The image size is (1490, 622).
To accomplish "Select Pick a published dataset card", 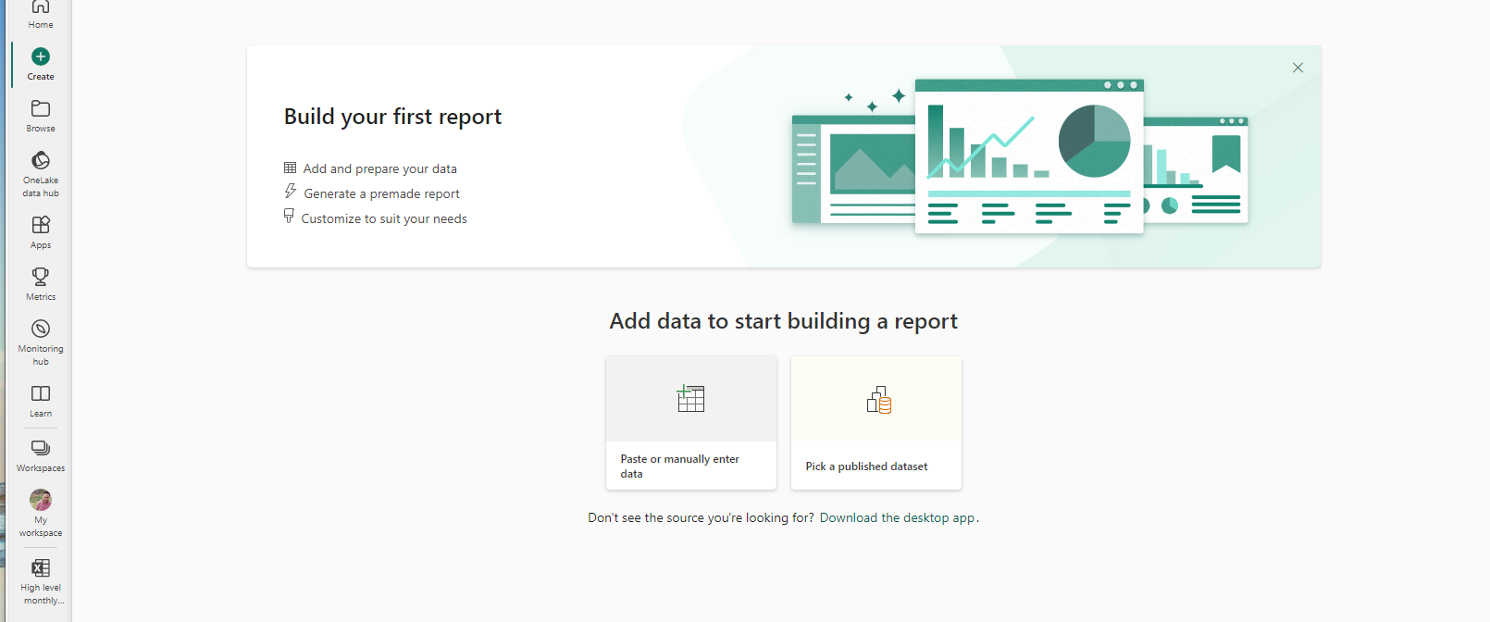I will pos(876,423).
